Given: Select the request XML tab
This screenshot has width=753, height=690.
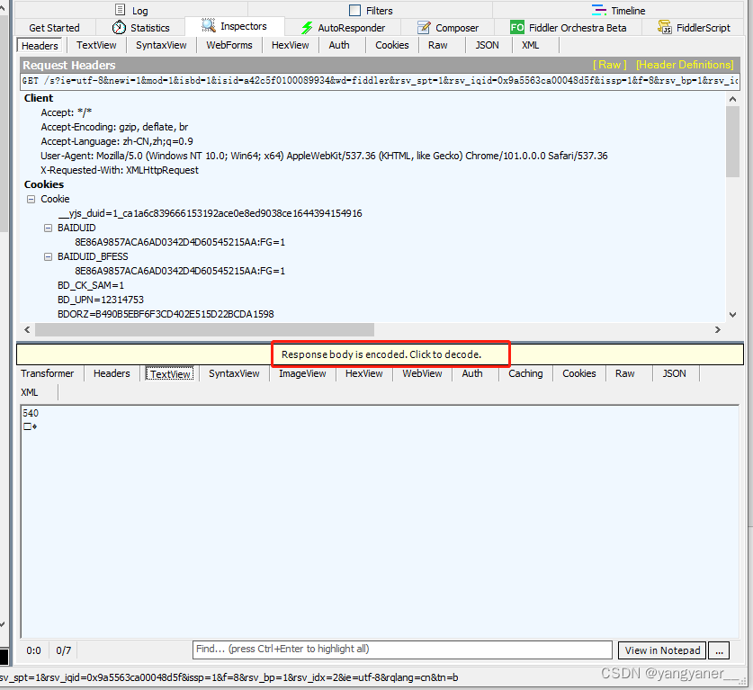Looking at the screenshot, I should (530, 45).
